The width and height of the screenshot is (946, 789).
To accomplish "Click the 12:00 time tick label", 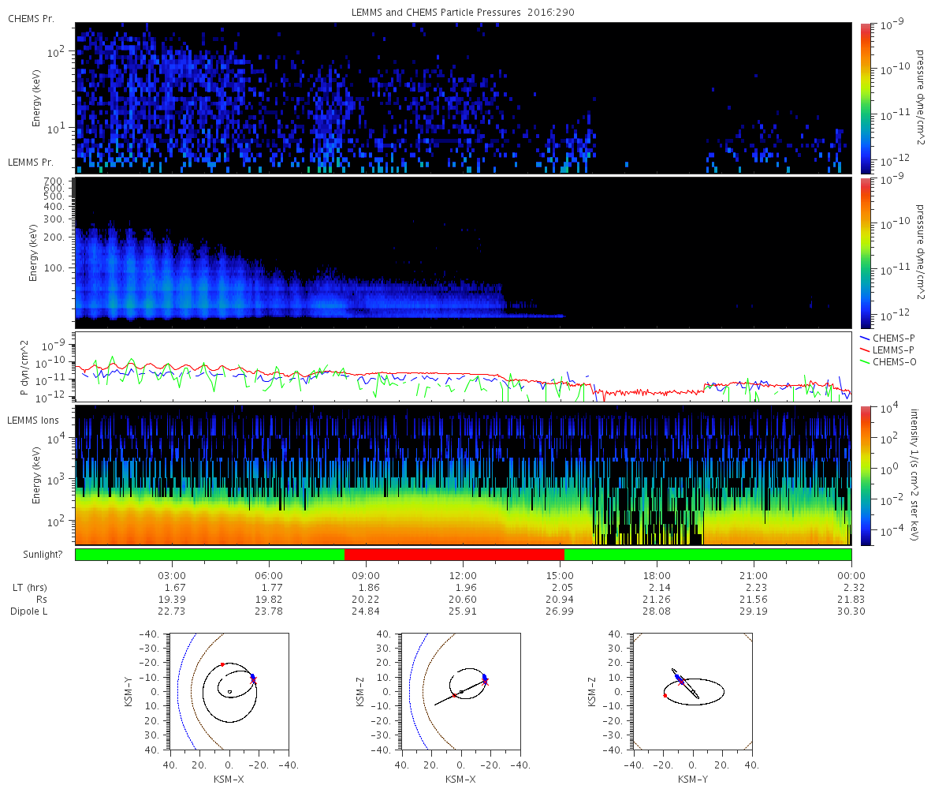I will click(x=464, y=577).
